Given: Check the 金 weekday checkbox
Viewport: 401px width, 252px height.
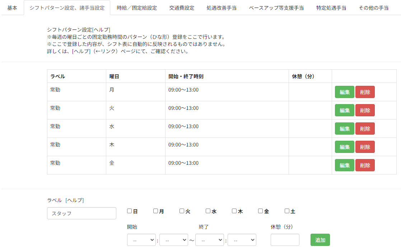Looking at the screenshot, I should point(261,211).
